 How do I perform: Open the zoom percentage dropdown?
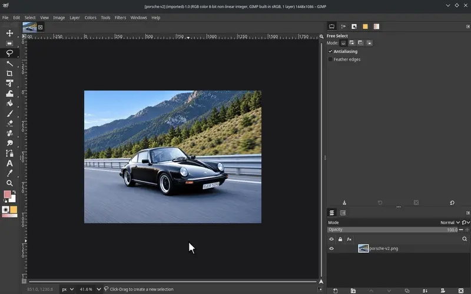point(98,289)
